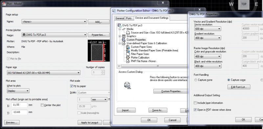Click the Edit Font List... button
This screenshot has width=263, height=129.
point(239,87)
